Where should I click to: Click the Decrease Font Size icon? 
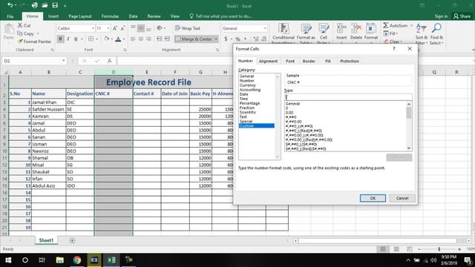122,28
